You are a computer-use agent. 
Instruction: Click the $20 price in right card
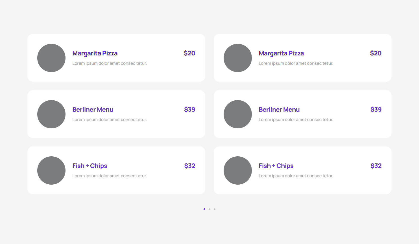[x=376, y=53]
